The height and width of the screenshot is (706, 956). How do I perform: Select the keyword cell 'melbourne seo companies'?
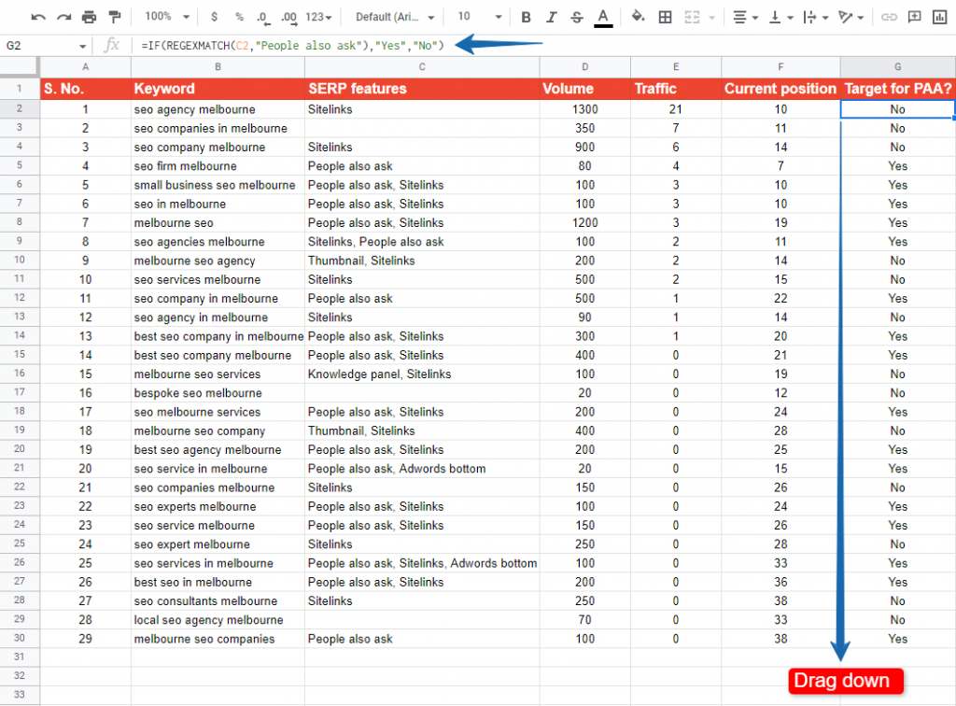point(218,639)
